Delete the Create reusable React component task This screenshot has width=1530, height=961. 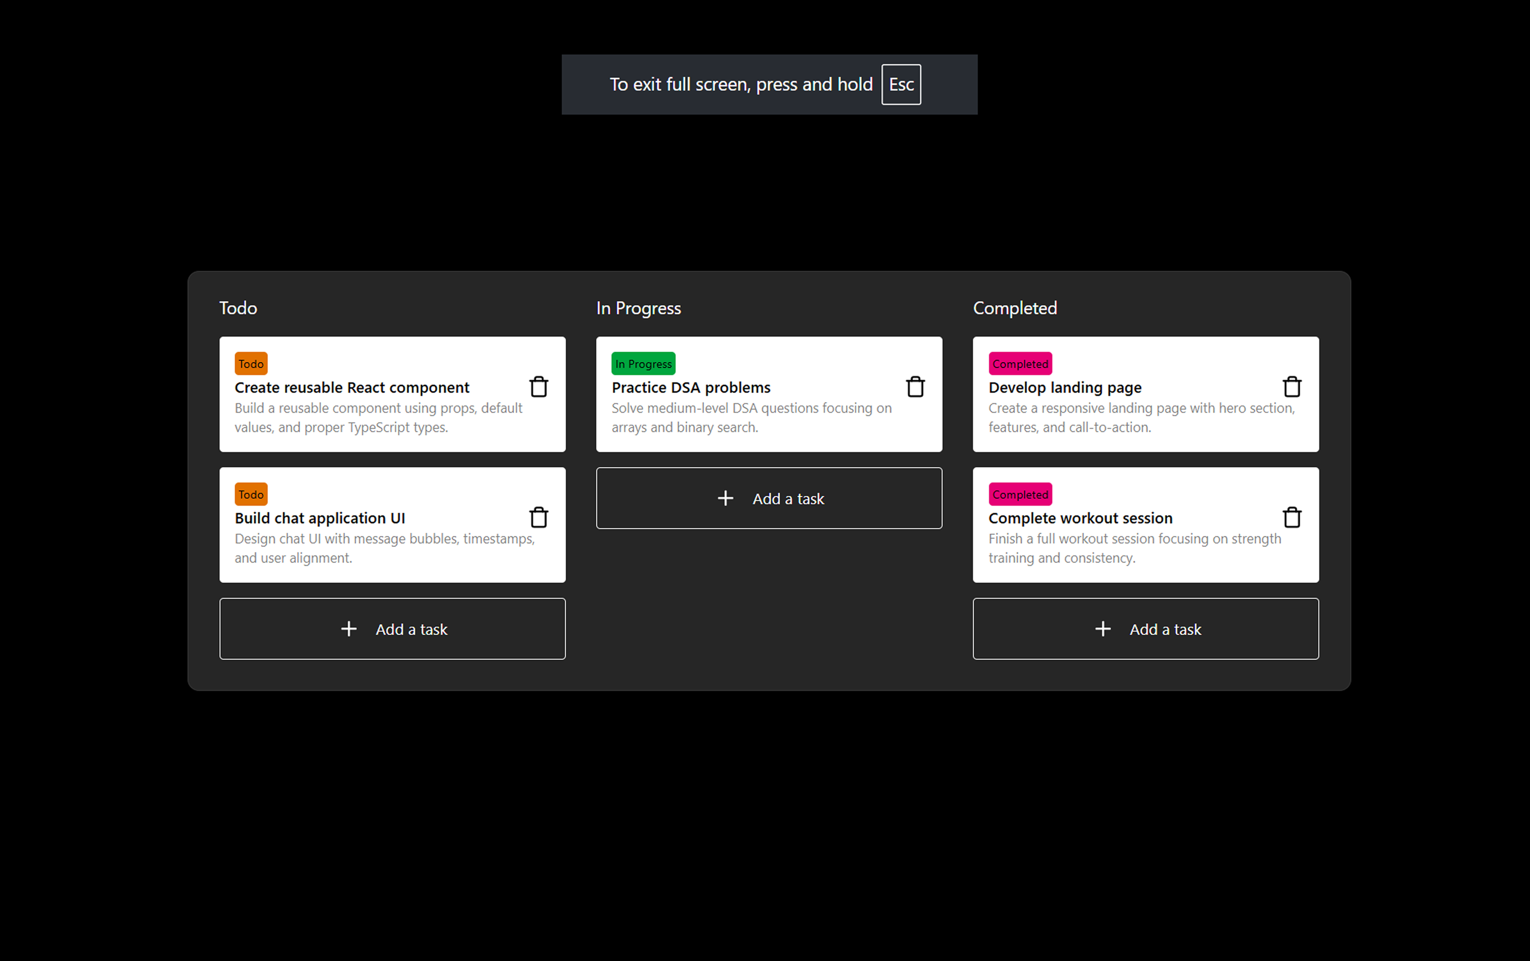538,386
